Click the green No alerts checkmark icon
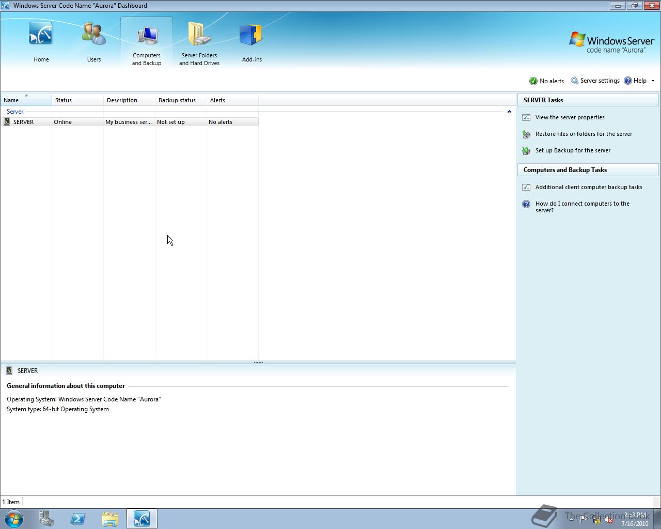Screen dimensions: 661x529 [533, 81]
